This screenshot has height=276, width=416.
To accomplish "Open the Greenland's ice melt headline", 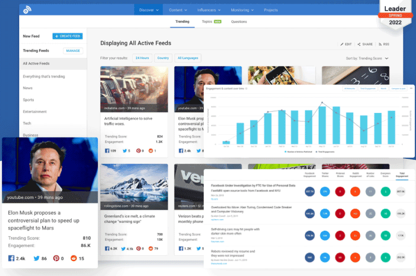I will 129,219.
